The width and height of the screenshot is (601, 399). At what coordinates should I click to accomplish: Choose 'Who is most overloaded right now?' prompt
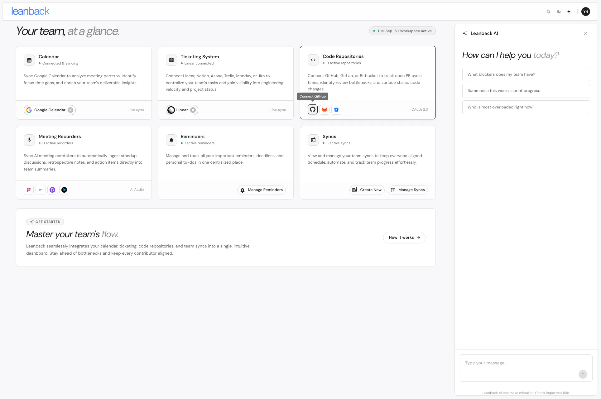[x=526, y=107]
